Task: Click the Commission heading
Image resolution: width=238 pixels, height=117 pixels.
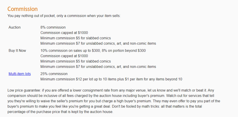Action: pos(23,9)
